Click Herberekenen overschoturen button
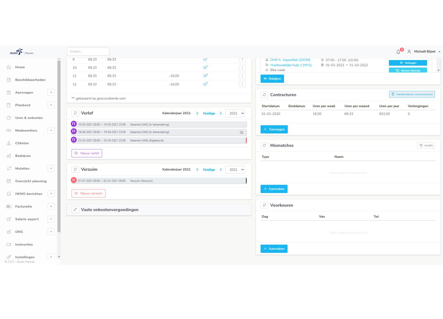The height and width of the screenshot is (319, 443). (x=411, y=94)
